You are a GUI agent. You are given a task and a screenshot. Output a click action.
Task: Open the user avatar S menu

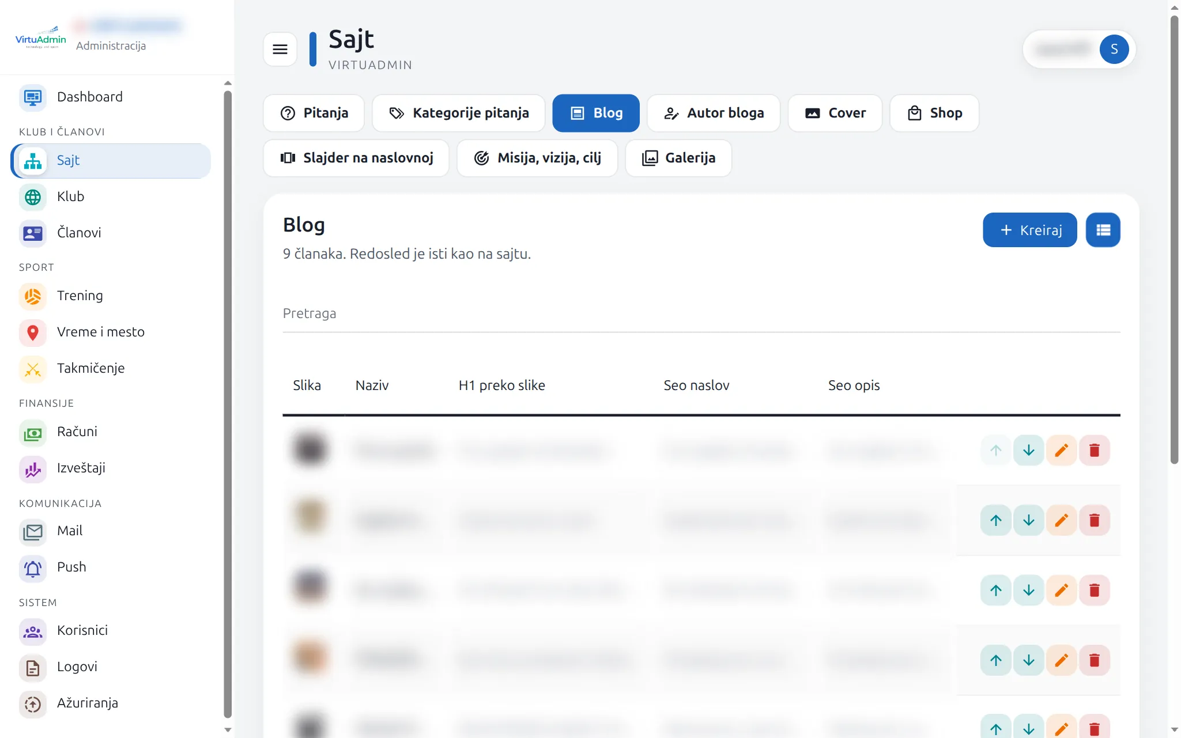pyautogui.click(x=1114, y=49)
